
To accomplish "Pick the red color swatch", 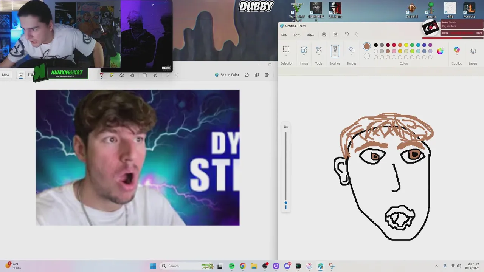I will pos(394,45).
